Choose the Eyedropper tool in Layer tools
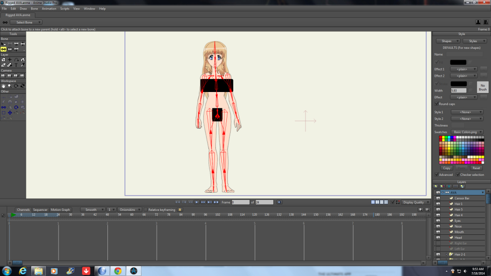This screenshot has height=276, width=491. click(23, 65)
